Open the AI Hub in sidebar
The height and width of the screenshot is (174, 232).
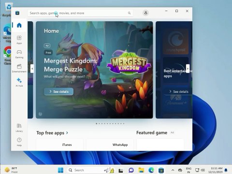pos(19,82)
